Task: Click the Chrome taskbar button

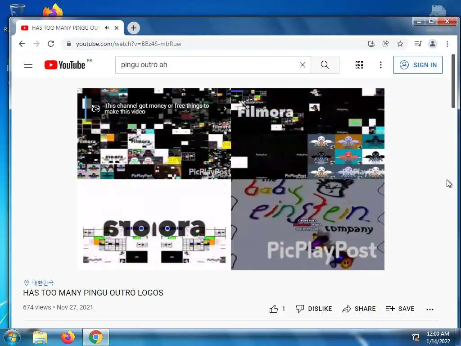Action: (96, 337)
